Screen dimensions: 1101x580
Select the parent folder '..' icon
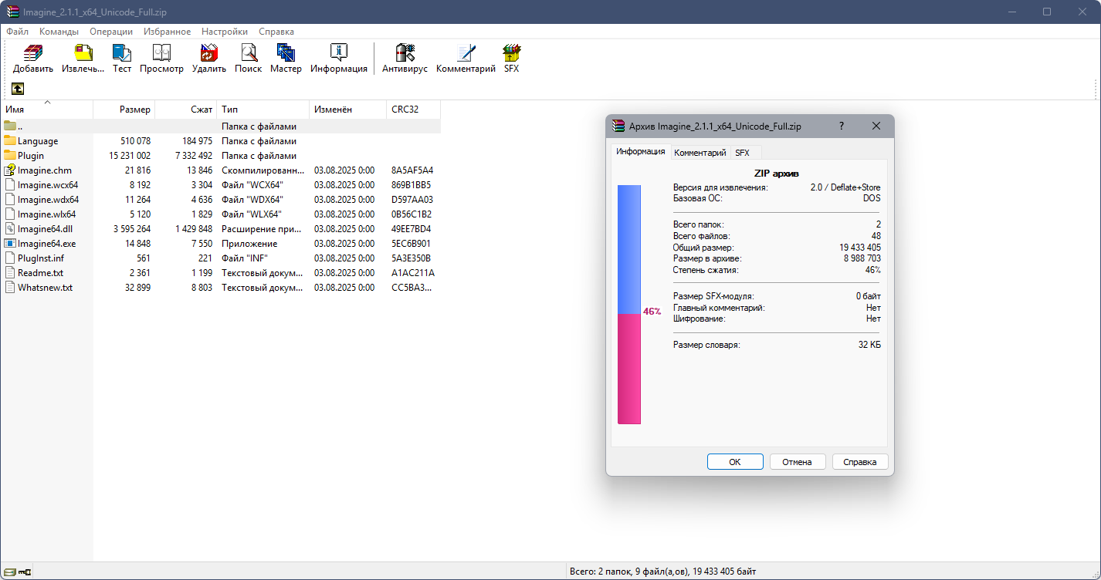(10, 126)
